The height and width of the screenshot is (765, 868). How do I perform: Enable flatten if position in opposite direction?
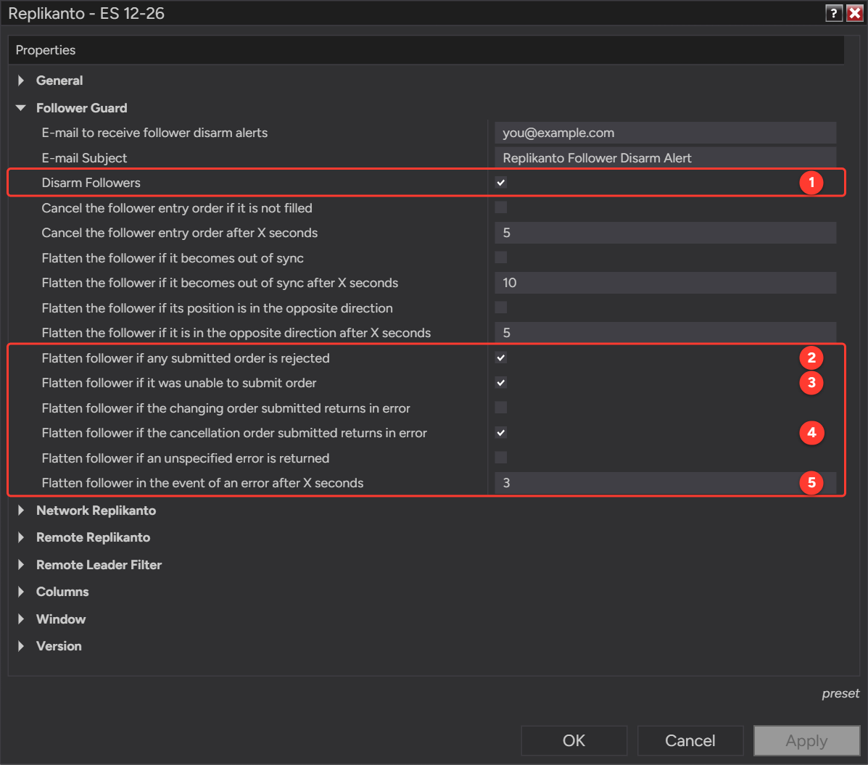501,307
